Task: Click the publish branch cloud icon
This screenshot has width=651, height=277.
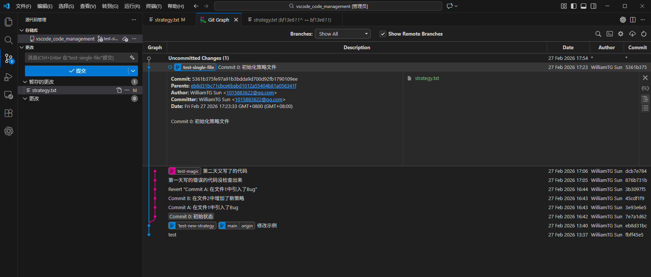Action: click(x=125, y=39)
